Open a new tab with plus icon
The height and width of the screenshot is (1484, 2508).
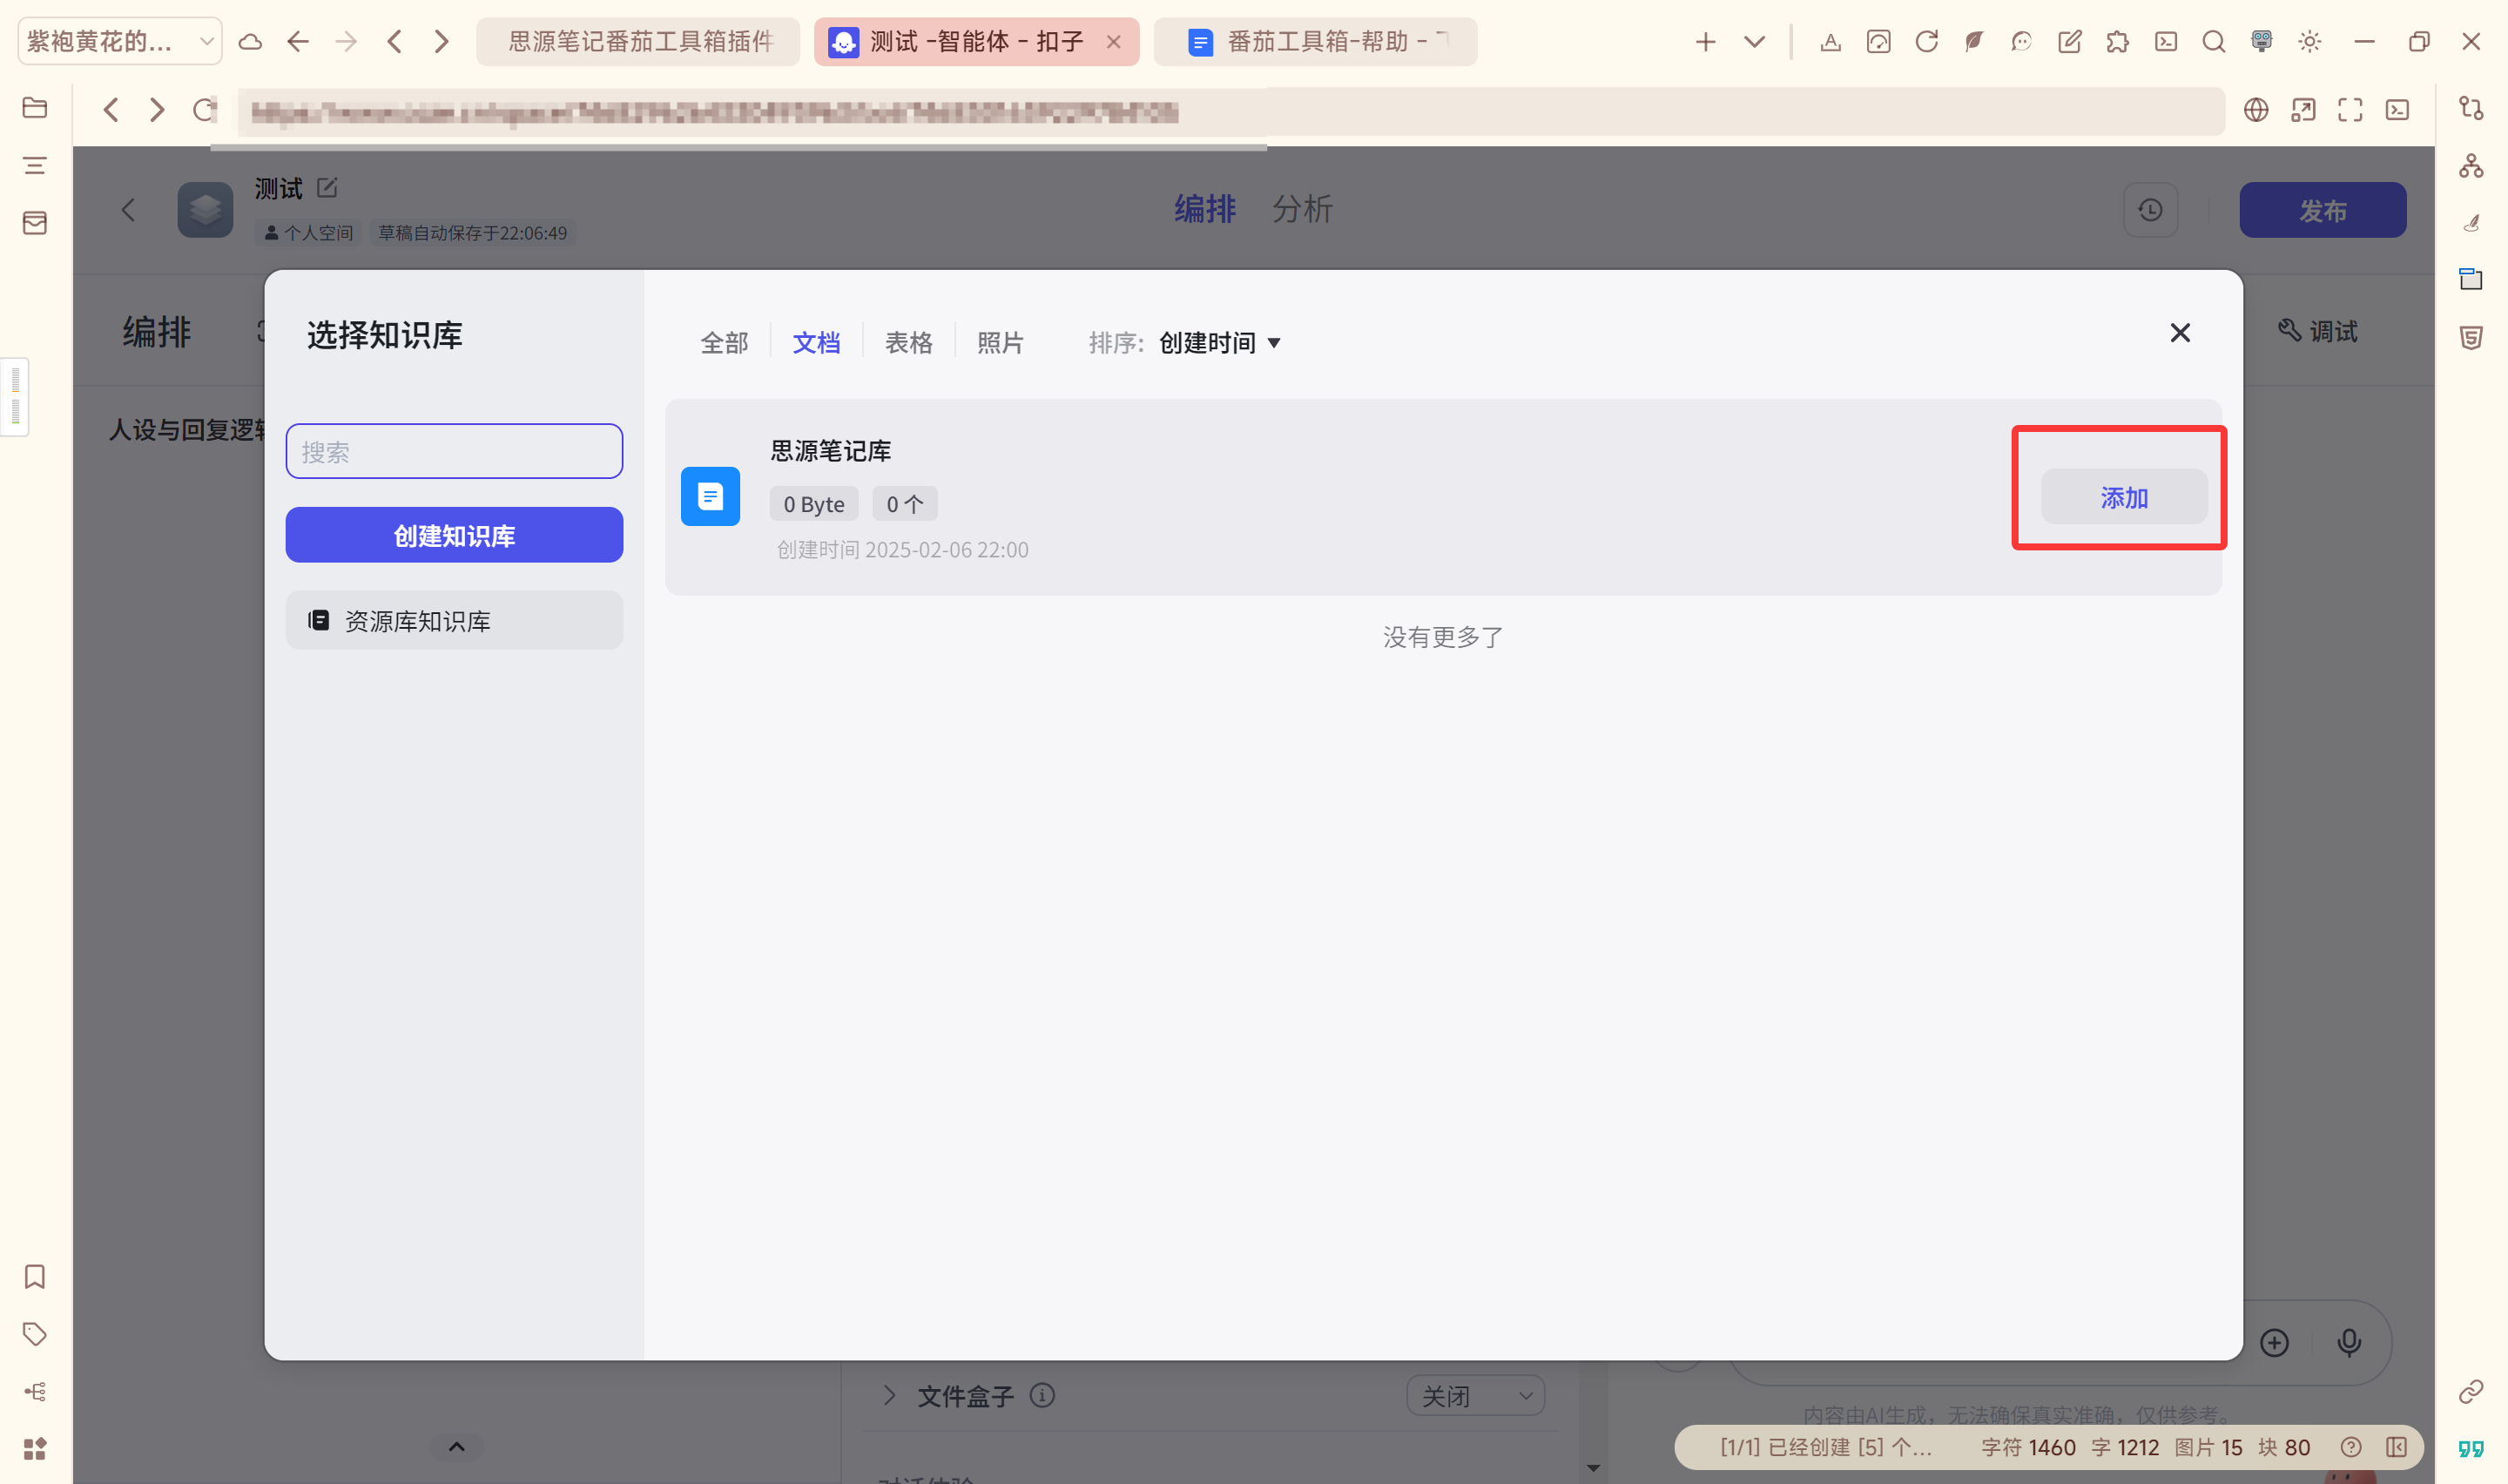tap(1705, 41)
